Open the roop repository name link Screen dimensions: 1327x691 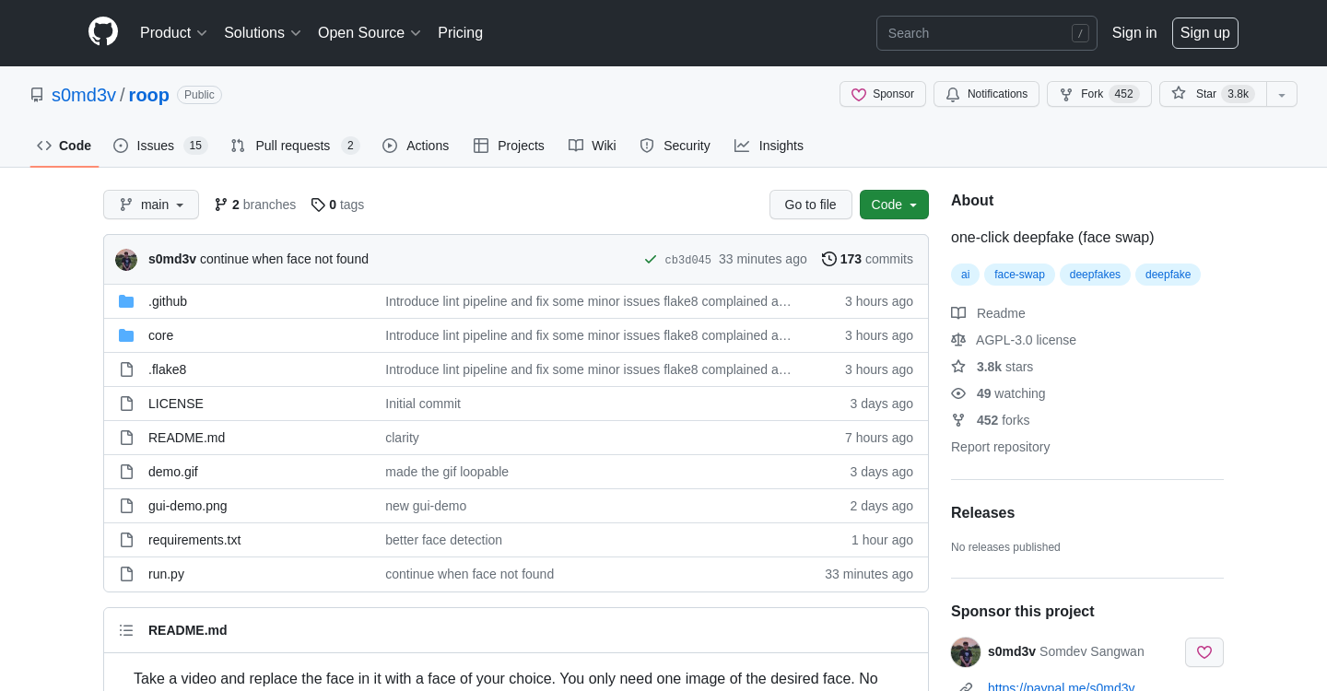[x=149, y=95]
